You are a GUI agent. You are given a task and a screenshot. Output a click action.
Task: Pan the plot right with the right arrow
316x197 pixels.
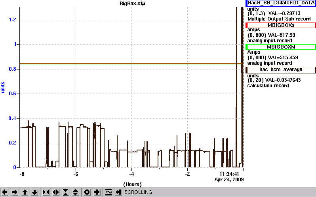[15, 192]
